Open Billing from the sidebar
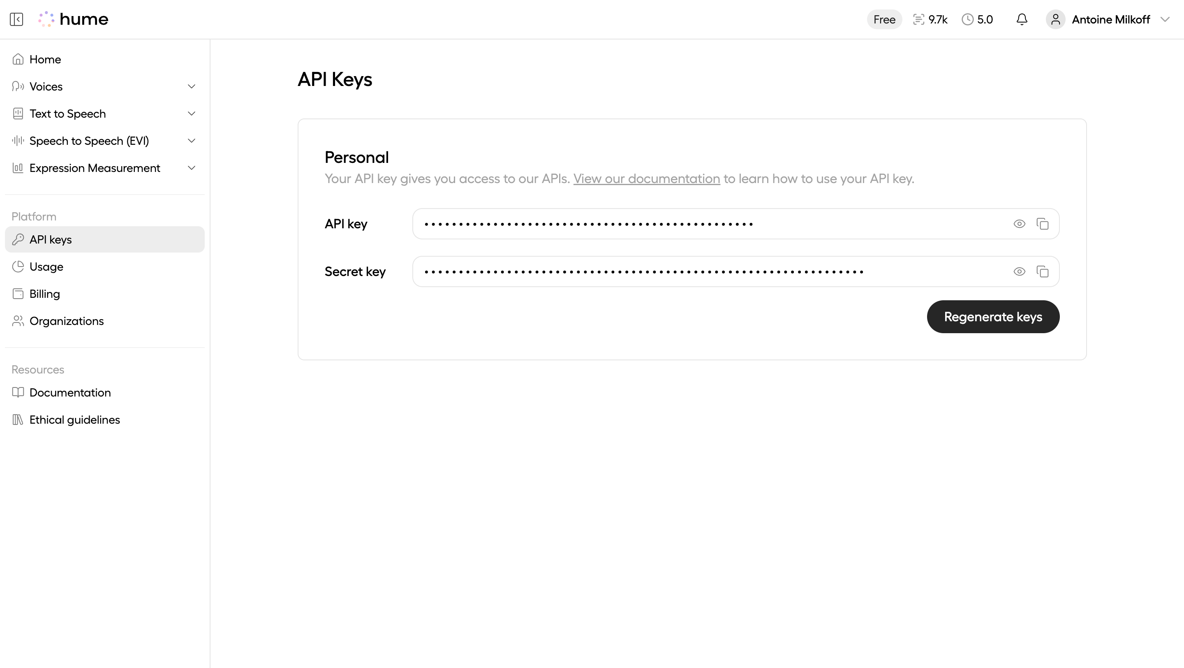The height and width of the screenshot is (668, 1184). click(x=44, y=294)
